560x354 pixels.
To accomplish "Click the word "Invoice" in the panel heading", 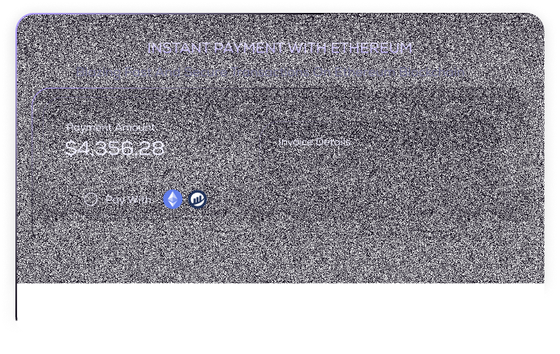I will [295, 142].
